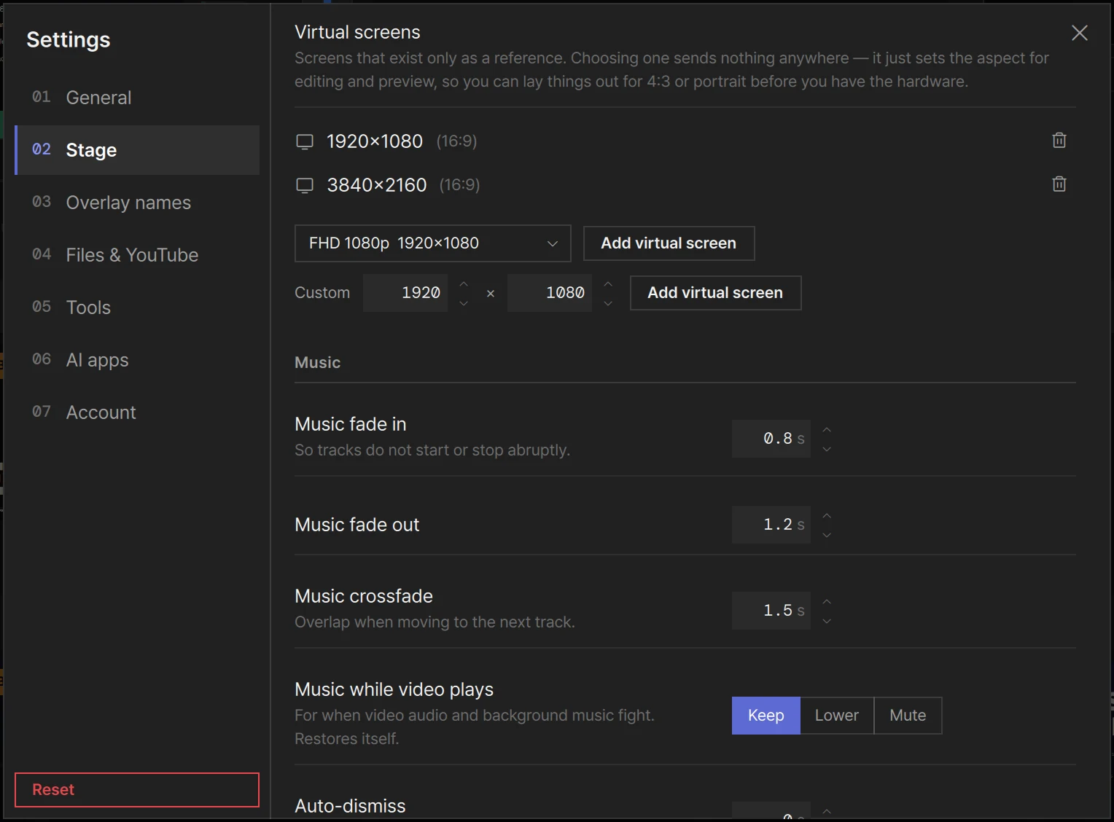Select Mute for music while video plays
Viewport: 1114px width, 822px height.
pyautogui.click(x=908, y=716)
